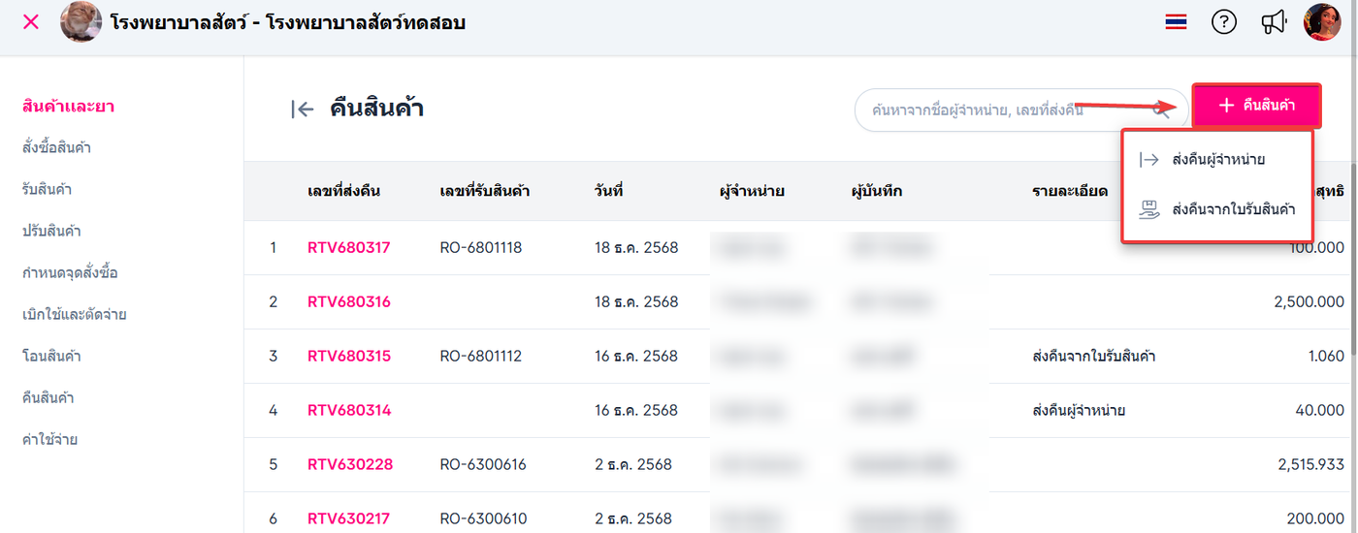Click the megaphone announcements icon
Screen dimensions: 1358x533
click(1273, 21)
